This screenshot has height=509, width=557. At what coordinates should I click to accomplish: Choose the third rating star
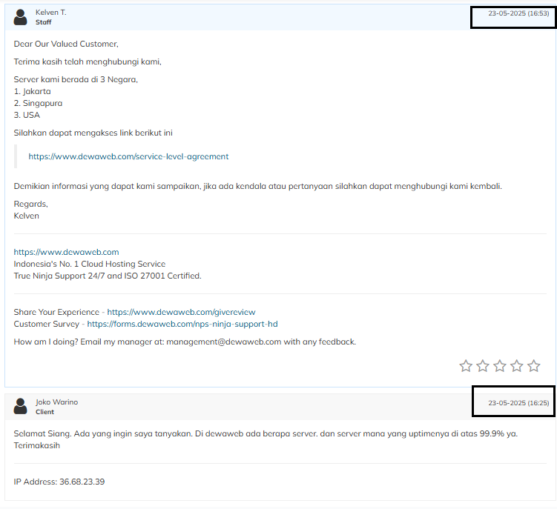pos(500,366)
